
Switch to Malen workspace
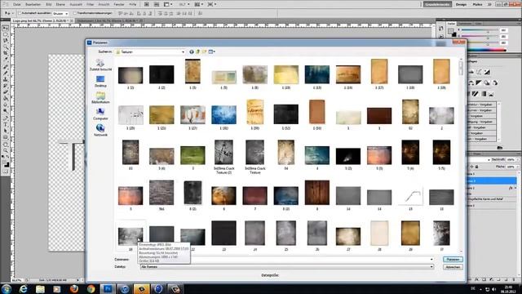(x=477, y=4)
